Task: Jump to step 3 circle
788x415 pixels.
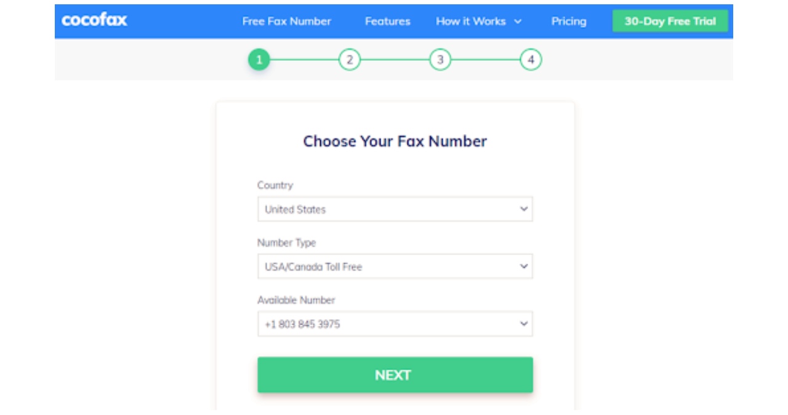Action: point(440,60)
